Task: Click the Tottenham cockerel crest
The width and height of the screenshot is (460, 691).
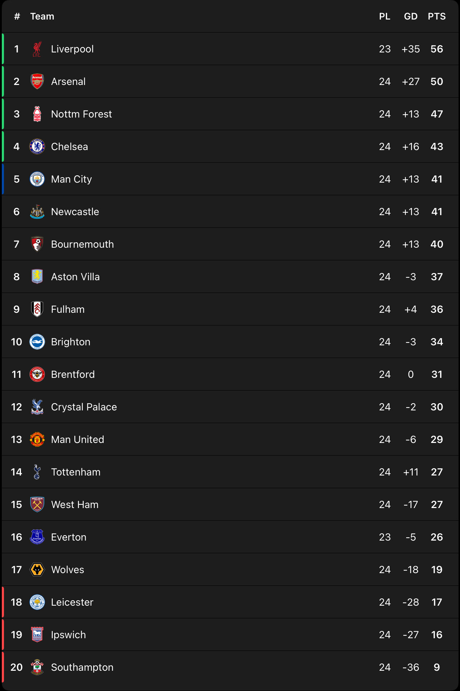Action: pyautogui.click(x=37, y=472)
